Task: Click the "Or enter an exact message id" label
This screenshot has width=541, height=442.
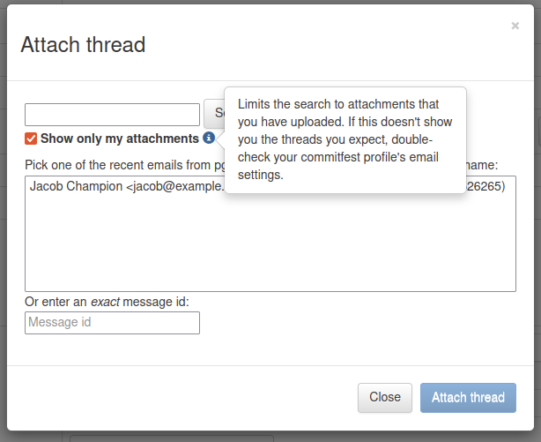Action: tap(107, 302)
